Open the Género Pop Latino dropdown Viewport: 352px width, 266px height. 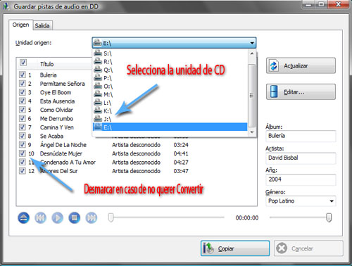(x=332, y=201)
